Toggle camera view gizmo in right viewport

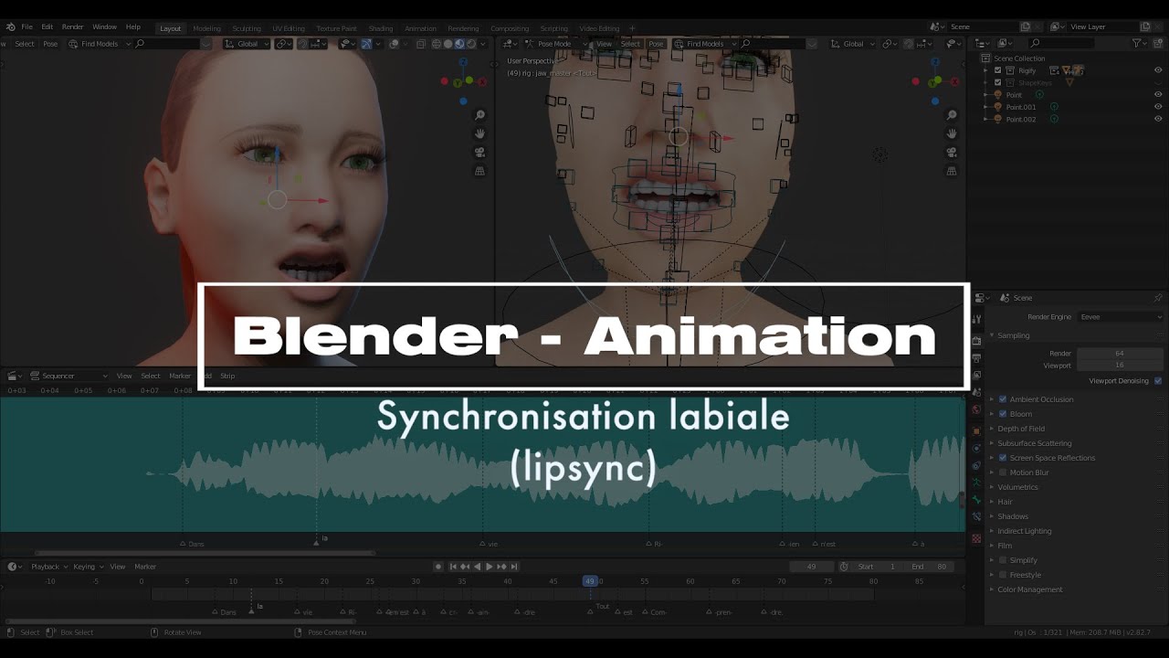coord(952,152)
